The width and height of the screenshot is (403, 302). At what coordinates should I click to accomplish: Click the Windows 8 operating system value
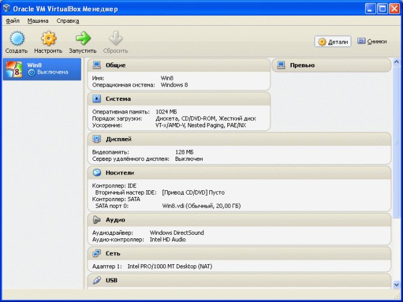(174, 85)
